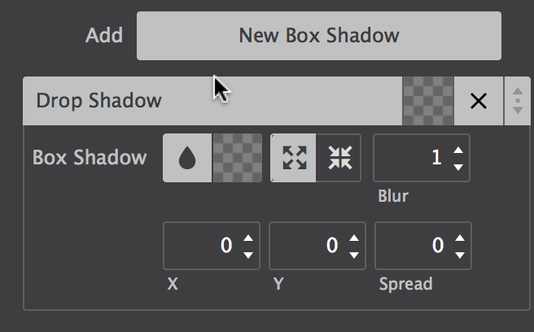The image size is (534, 332).
Task: Decrease the X offset with down arrow
Action: click(x=248, y=253)
